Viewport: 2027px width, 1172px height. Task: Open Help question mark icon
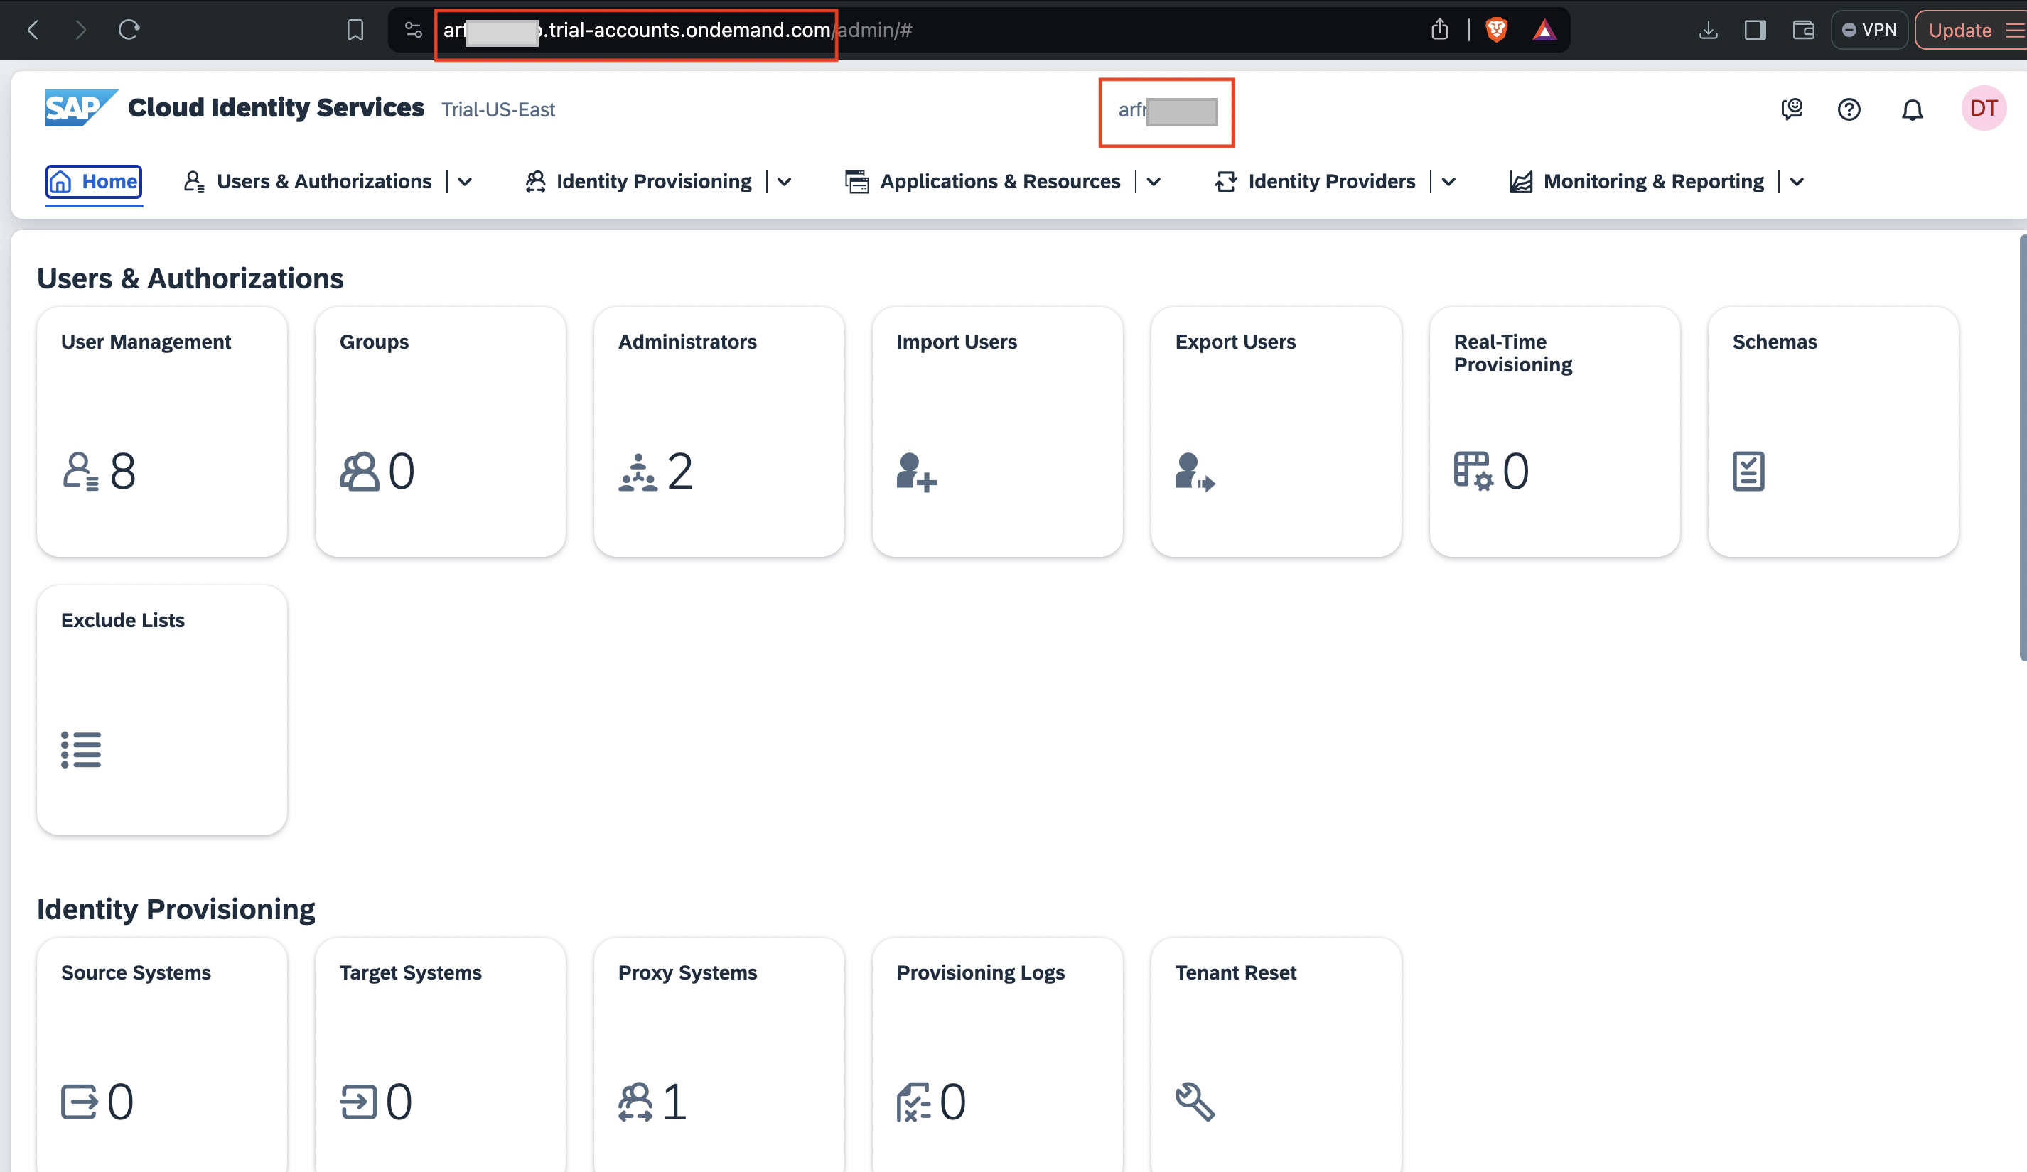pyautogui.click(x=1849, y=109)
